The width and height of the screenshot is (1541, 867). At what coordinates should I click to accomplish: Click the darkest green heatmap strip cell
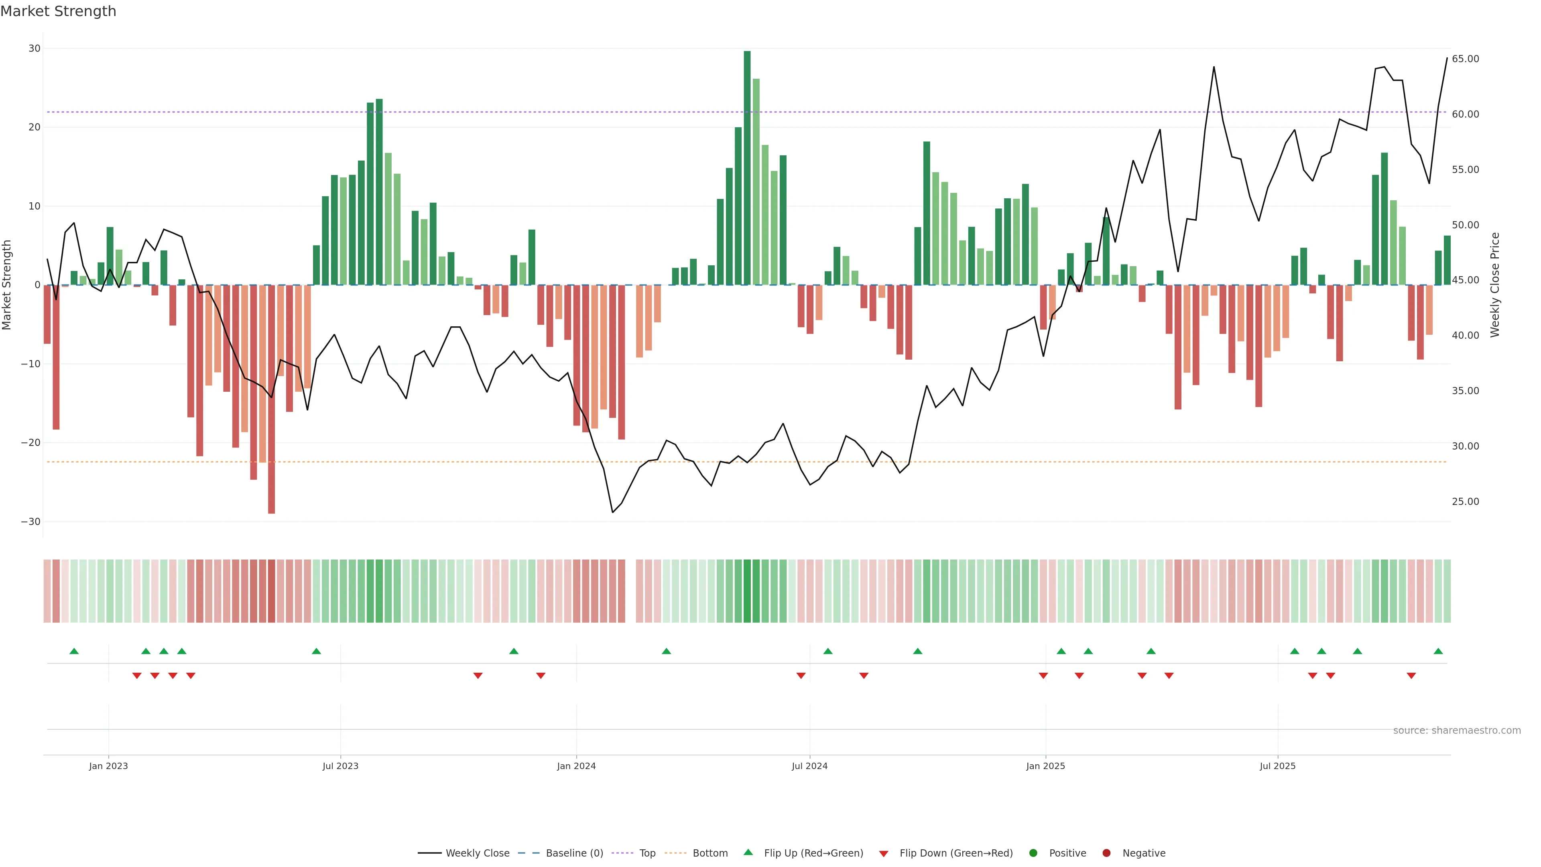(747, 591)
